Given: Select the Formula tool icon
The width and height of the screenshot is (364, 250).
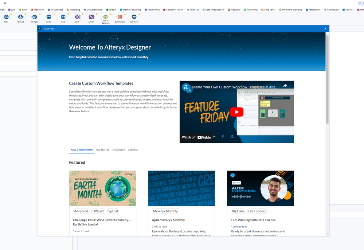Looking at the screenshot, I should pos(20,17).
